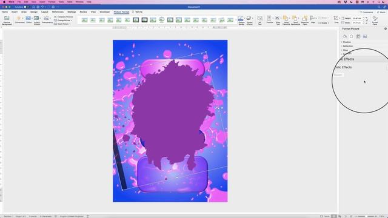Open the Home ribbon tab
Screen dimensions: 388x218
click(x=5, y=12)
